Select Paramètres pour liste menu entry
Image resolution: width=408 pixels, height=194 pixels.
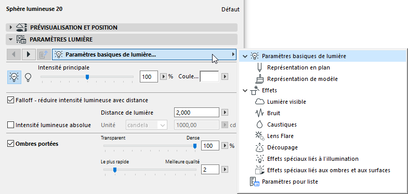point(290,182)
